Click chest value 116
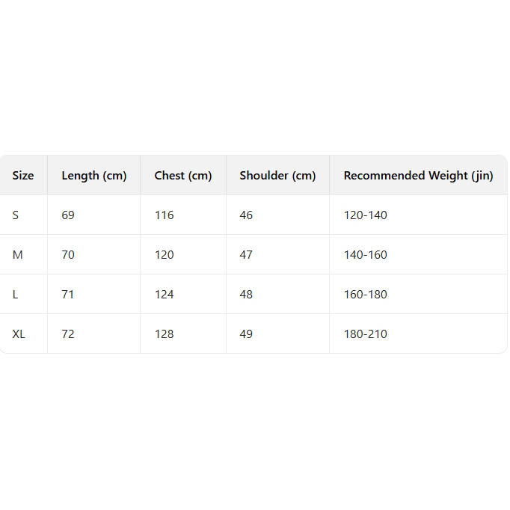This screenshot has width=510, height=510. (164, 215)
